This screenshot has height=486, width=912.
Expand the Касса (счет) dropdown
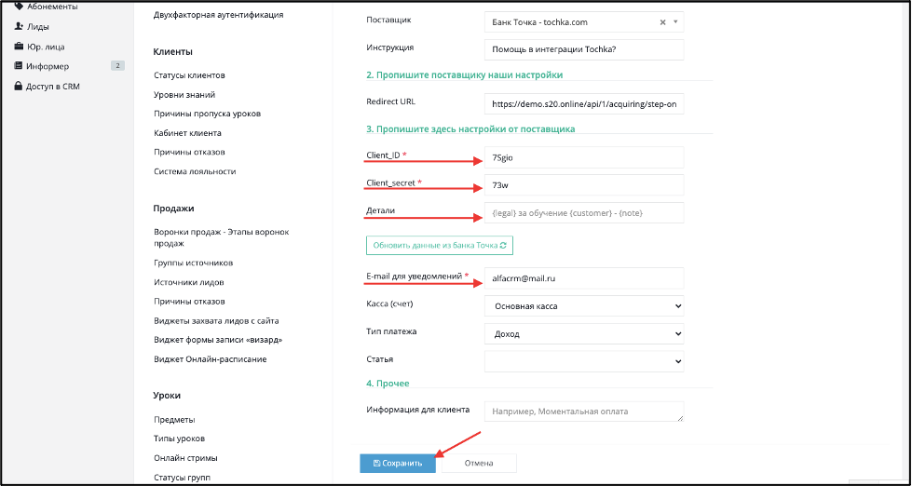click(x=584, y=305)
